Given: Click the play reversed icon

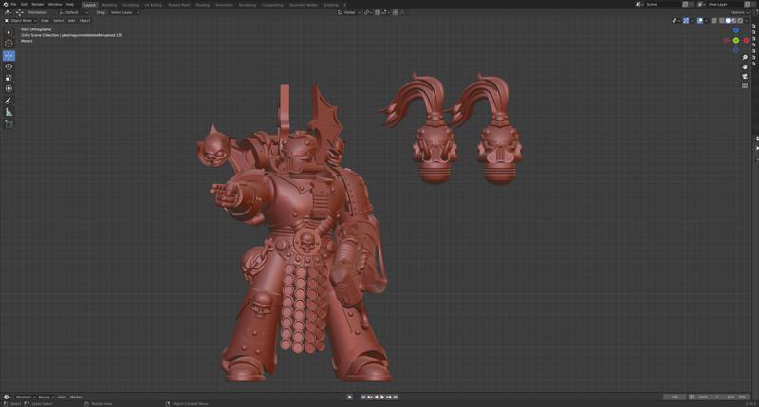Looking at the screenshot, I should coord(376,397).
